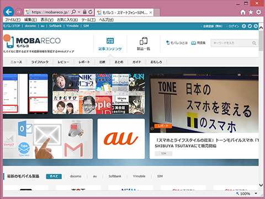This screenshot has width=265, height=199.
Task: Open the phone settings screenshots thumbnail
Action: [25, 94]
